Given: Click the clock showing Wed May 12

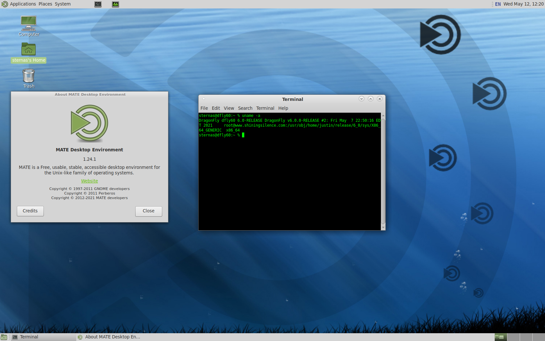Looking at the screenshot, I should click(523, 4).
